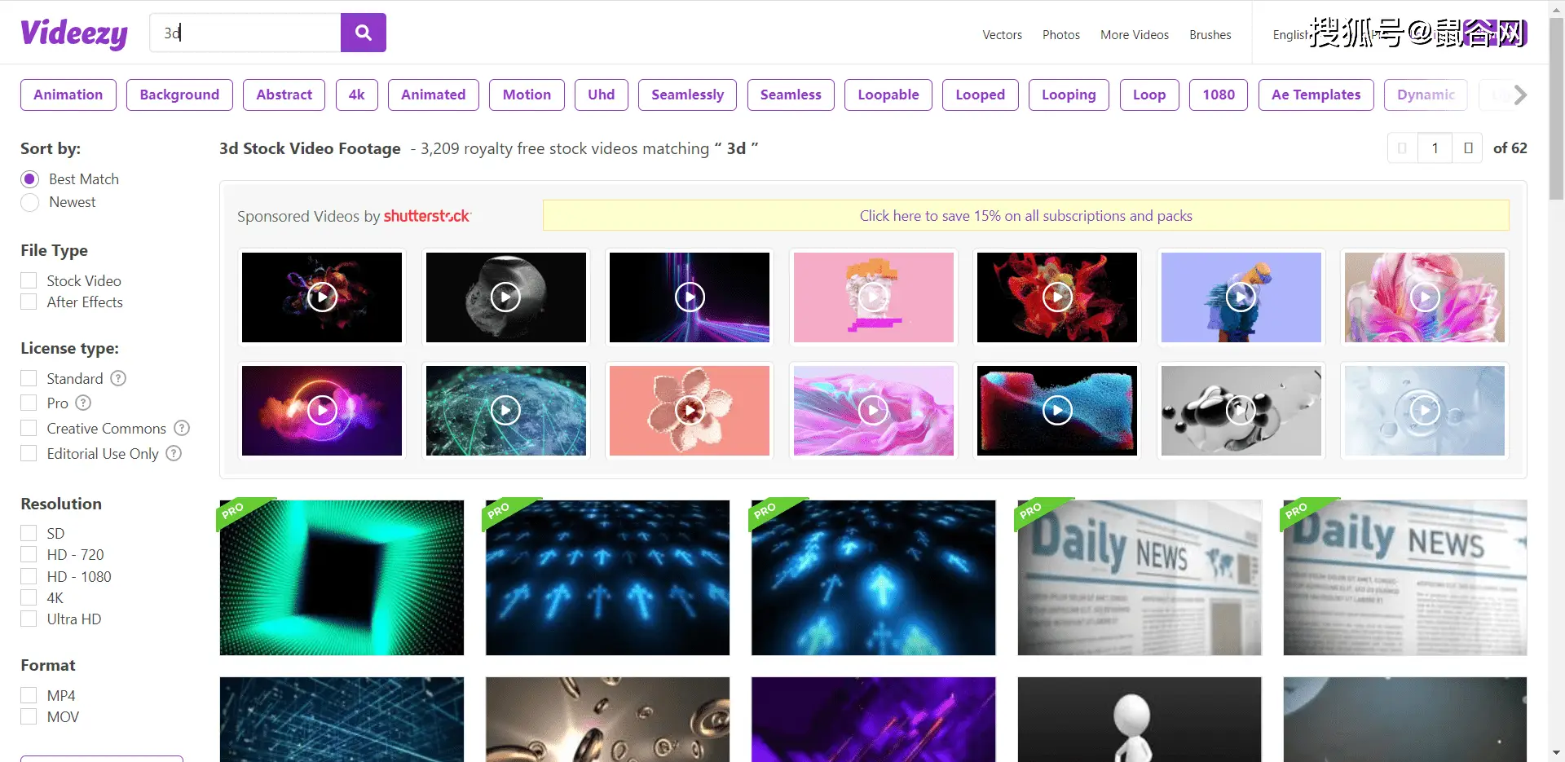Click the Seamlessly tag button
The width and height of the screenshot is (1565, 762).
687,95
